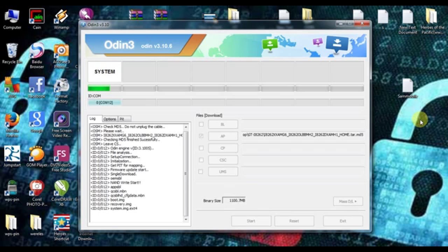The image size is (448, 252).
Task: Open the New Text Document file
Action: coord(408,22)
